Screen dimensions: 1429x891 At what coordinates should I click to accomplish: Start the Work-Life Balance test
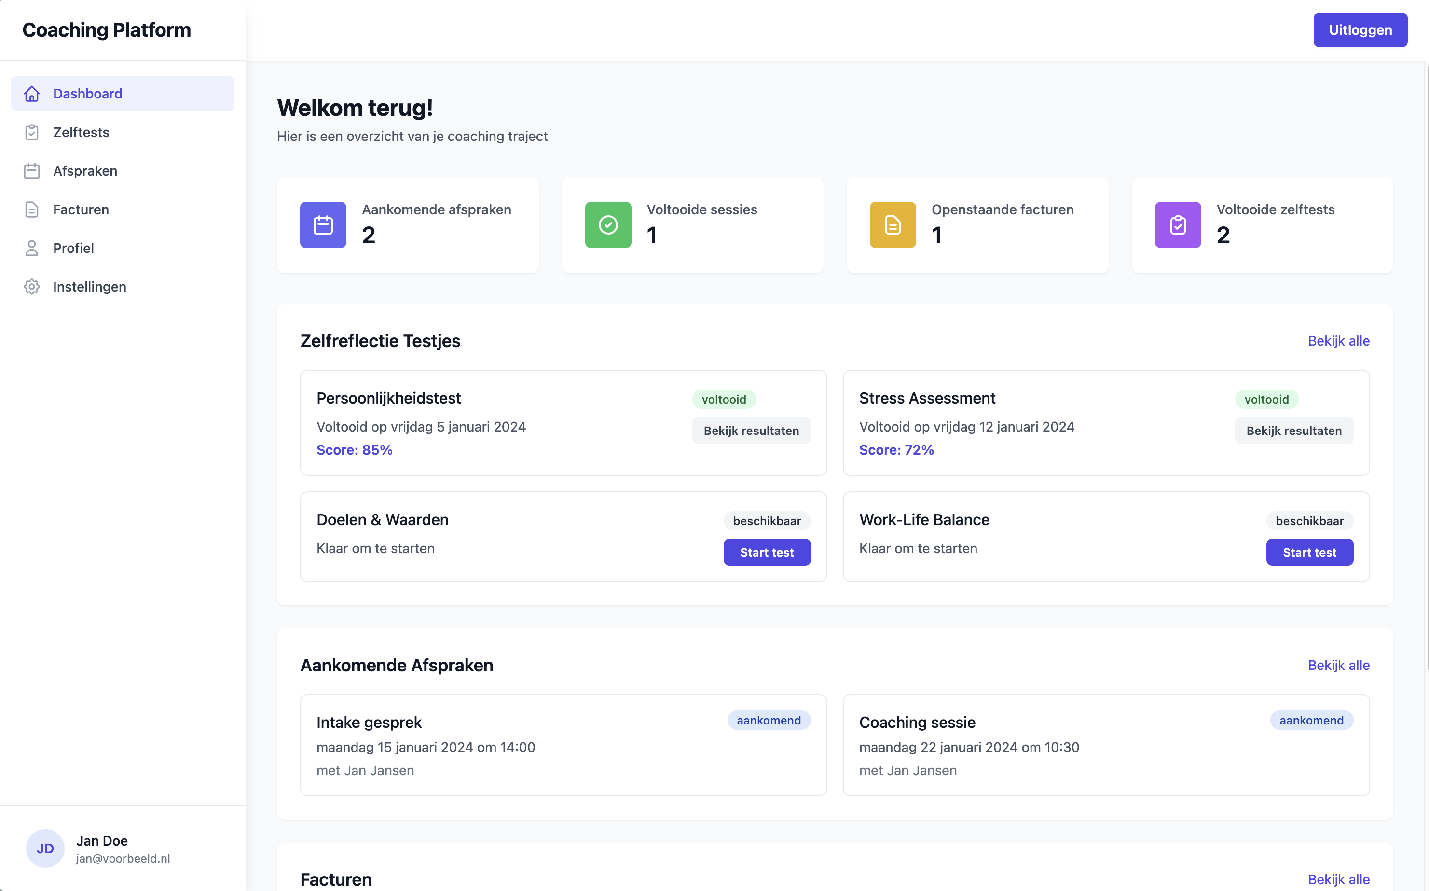pos(1309,552)
